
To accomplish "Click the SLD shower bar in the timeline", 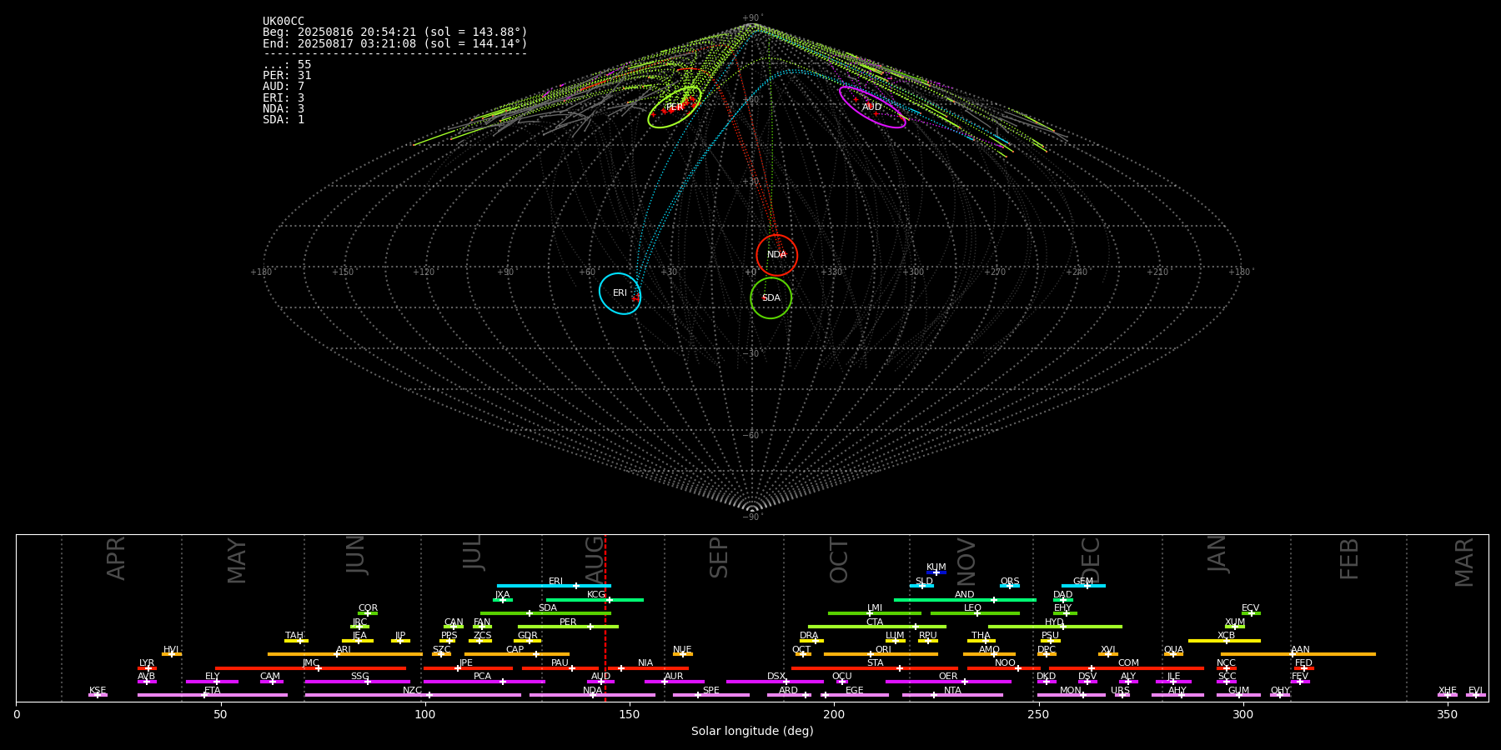I will (921, 586).
